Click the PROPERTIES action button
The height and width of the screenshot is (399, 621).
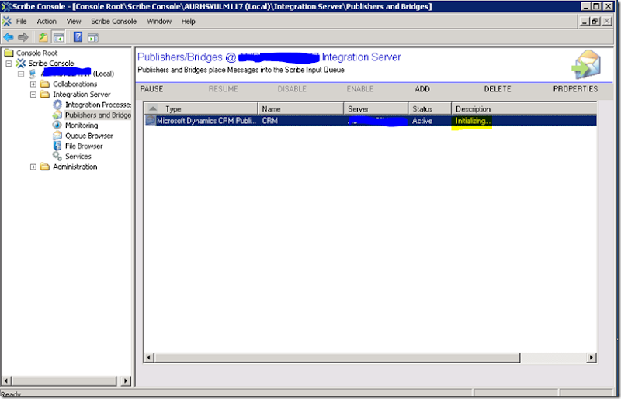pyautogui.click(x=575, y=89)
